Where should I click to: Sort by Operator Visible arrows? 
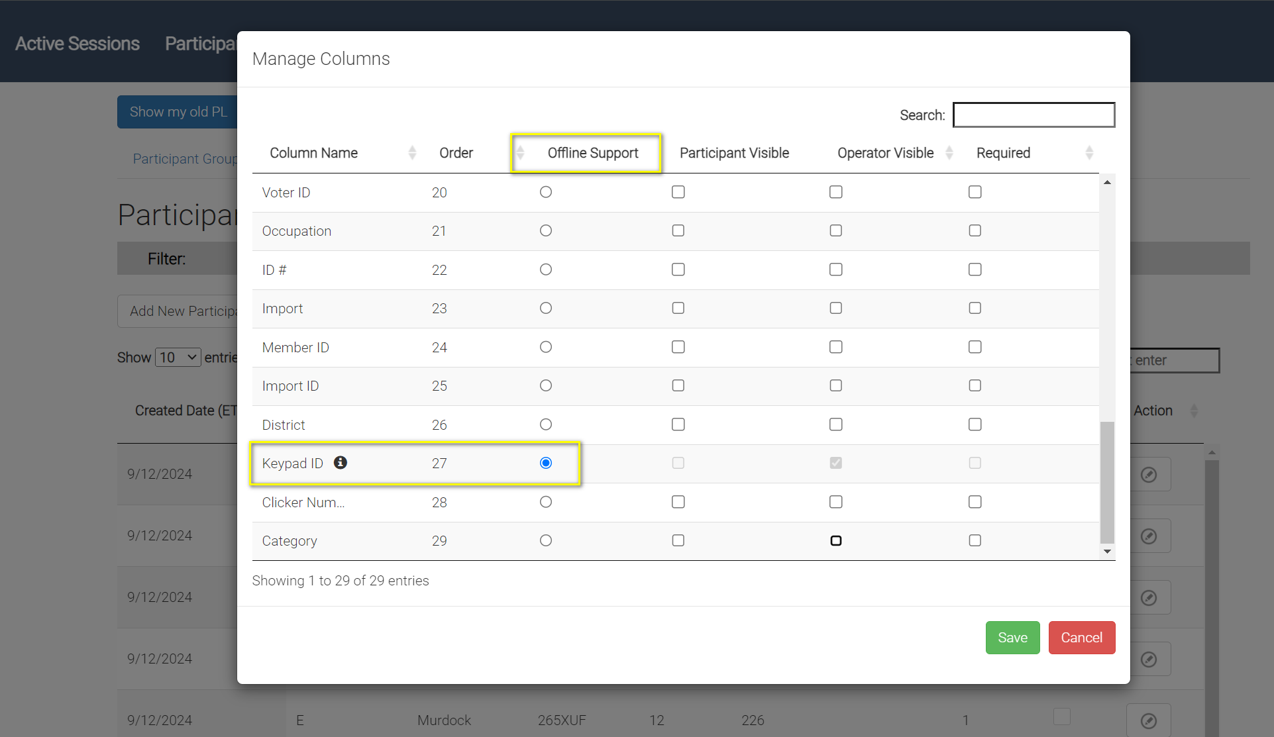click(x=949, y=153)
